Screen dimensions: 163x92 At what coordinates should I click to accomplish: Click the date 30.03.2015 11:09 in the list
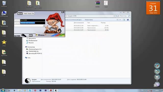coord(78,28)
